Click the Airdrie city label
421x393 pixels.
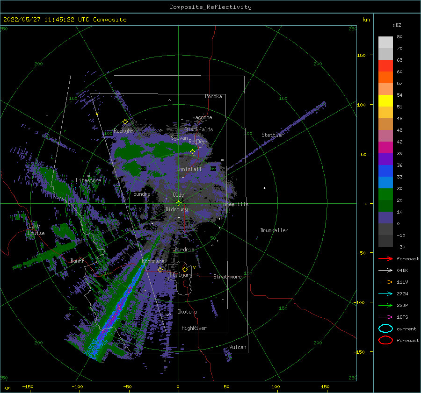[184, 250]
